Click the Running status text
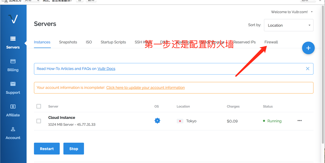The height and width of the screenshot is (163, 325). (274, 121)
